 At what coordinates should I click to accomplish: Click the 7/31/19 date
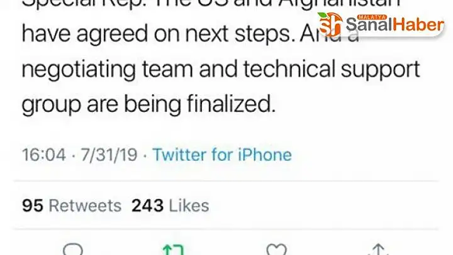coord(109,155)
